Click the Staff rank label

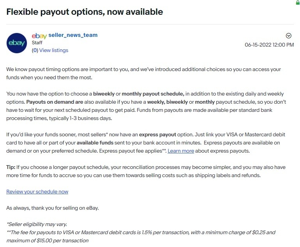pos(37,43)
